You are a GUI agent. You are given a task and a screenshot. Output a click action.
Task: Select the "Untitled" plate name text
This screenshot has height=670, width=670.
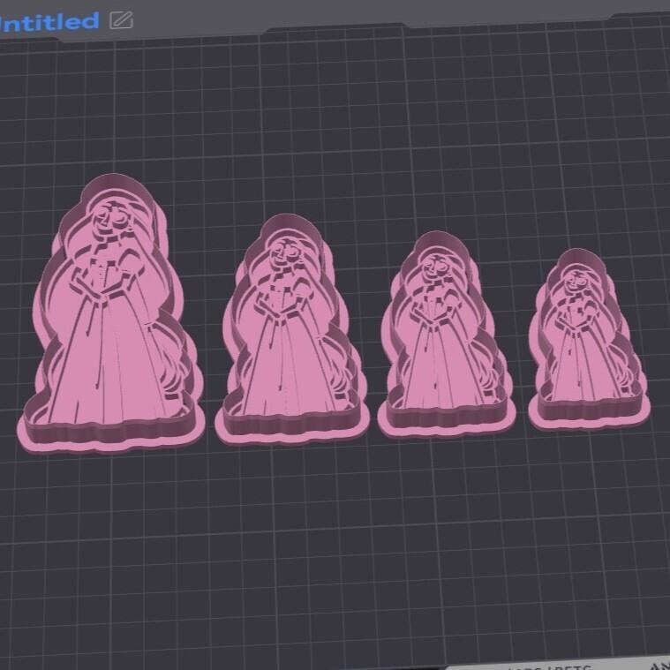(49, 22)
